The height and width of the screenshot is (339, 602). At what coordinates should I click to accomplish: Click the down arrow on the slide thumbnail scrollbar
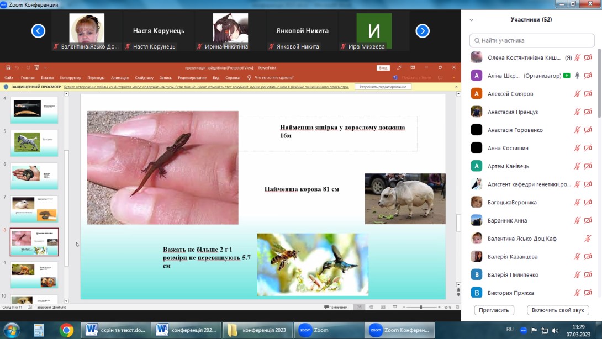[67, 300]
